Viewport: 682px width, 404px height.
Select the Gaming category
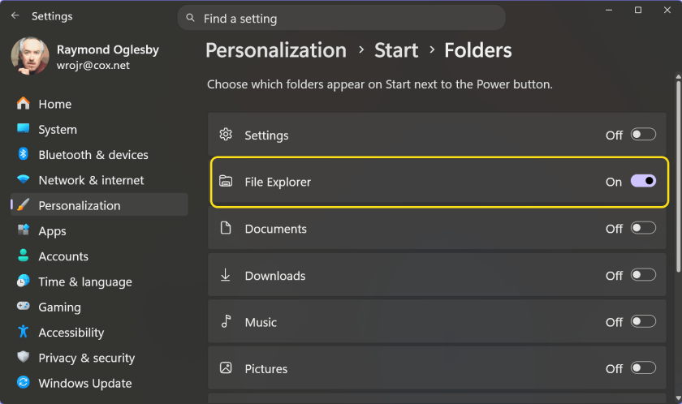point(99,307)
